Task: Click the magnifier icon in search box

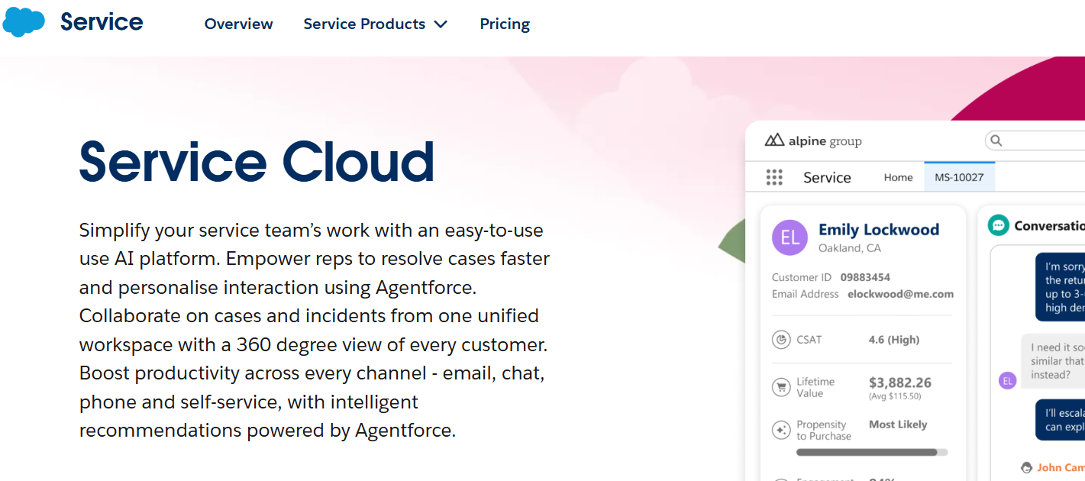Action: pos(996,140)
